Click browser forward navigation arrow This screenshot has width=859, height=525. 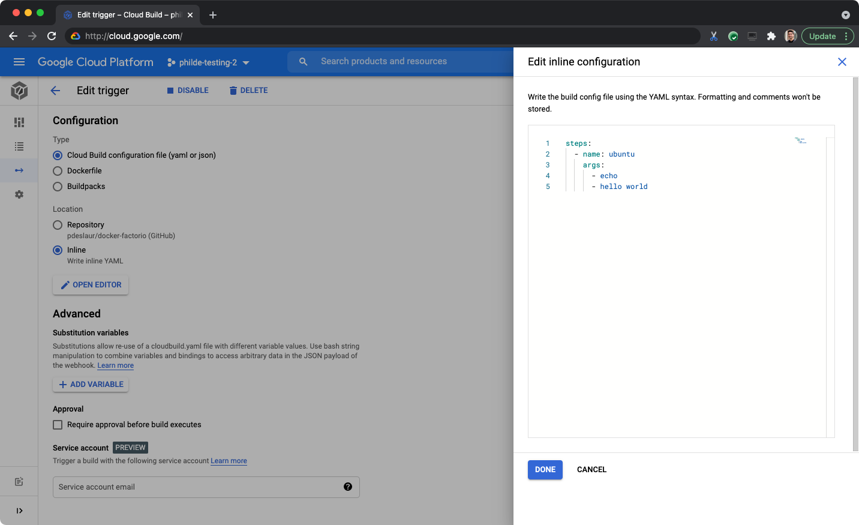32,36
